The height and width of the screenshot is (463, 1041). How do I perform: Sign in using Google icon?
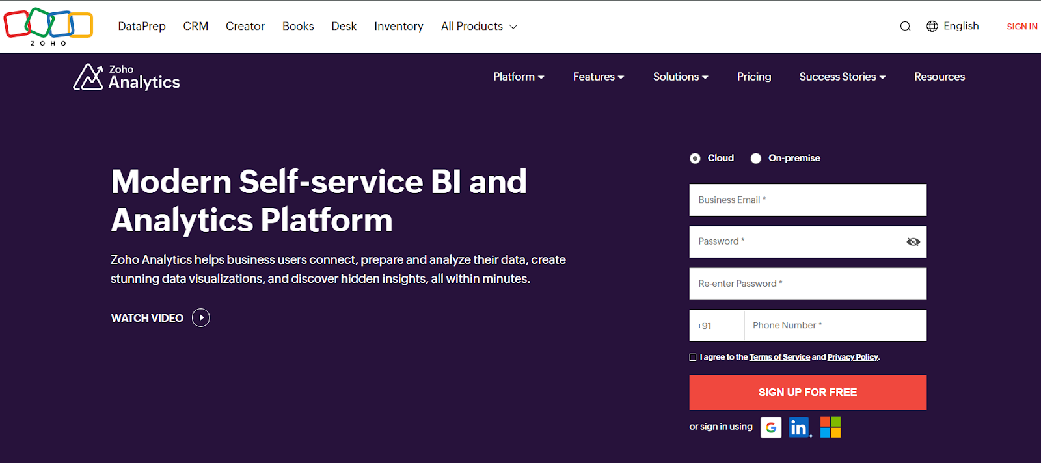click(x=771, y=427)
